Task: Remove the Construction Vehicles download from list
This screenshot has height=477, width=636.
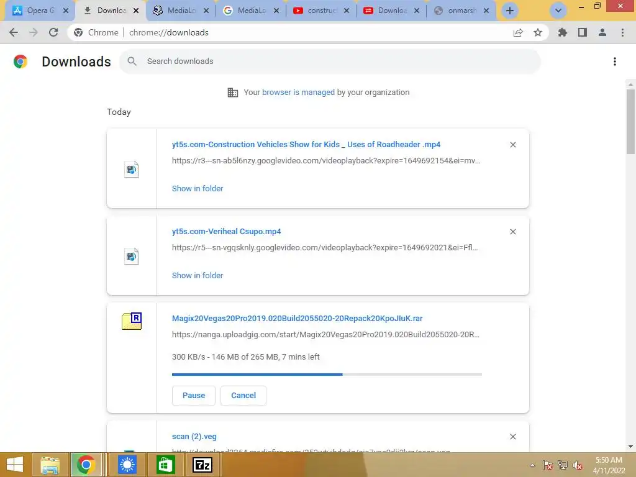Action: (512, 145)
